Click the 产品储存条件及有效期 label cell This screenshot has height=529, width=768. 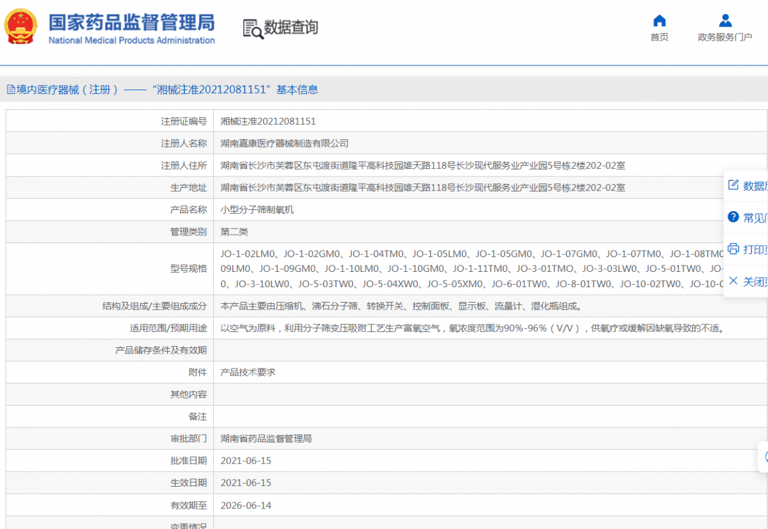(x=109, y=350)
